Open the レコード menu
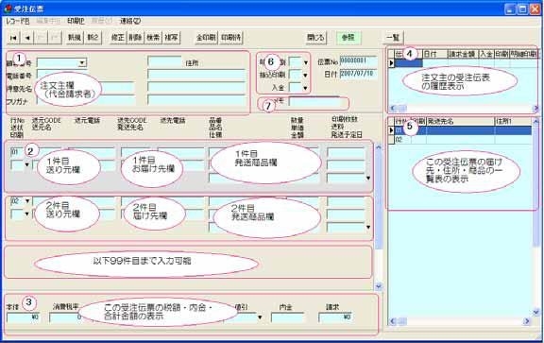Viewport: 544px width, 343px height. tap(17, 21)
